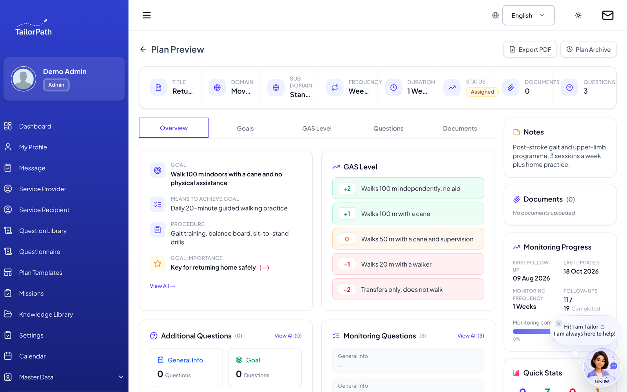Click the My Profile person icon
The image size is (627, 392).
tap(8, 147)
